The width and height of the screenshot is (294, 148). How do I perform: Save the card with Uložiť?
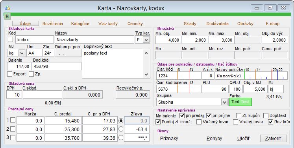click(x=244, y=139)
